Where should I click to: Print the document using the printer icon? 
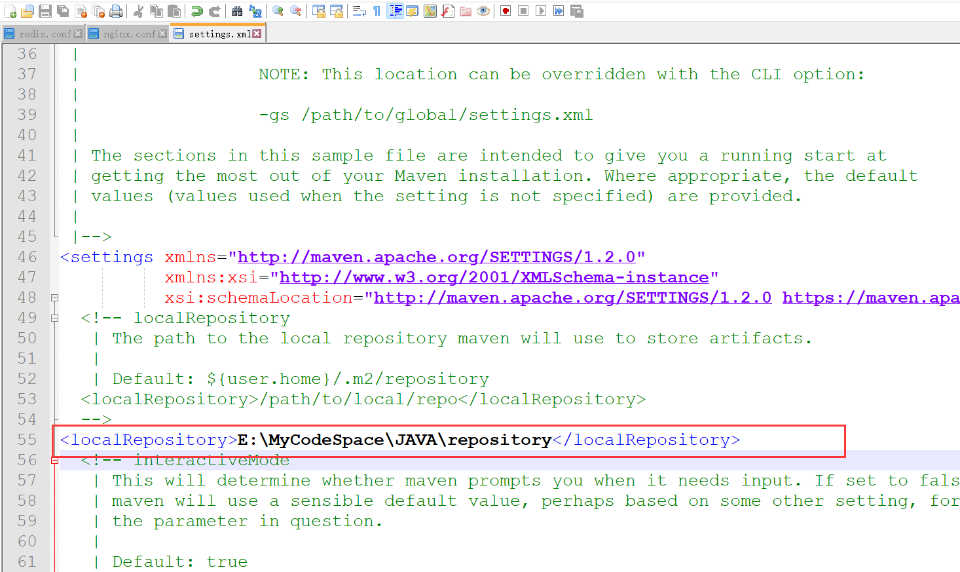click(116, 11)
